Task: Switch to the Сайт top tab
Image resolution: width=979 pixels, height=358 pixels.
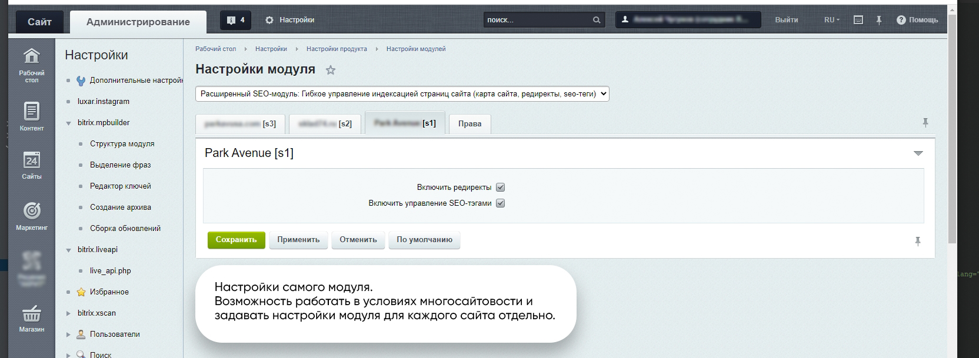Action: point(39,22)
